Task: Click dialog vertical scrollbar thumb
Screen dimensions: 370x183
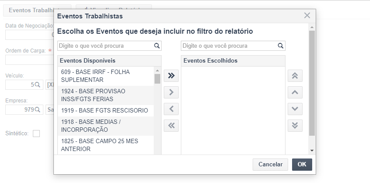Action: click(312, 83)
